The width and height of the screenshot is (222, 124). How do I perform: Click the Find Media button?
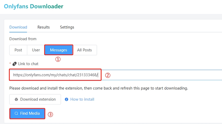click(27, 113)
